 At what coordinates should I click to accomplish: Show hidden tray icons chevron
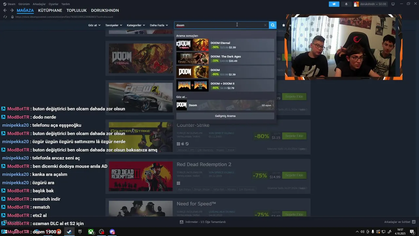pyautogui.click(x=357, y=232)
